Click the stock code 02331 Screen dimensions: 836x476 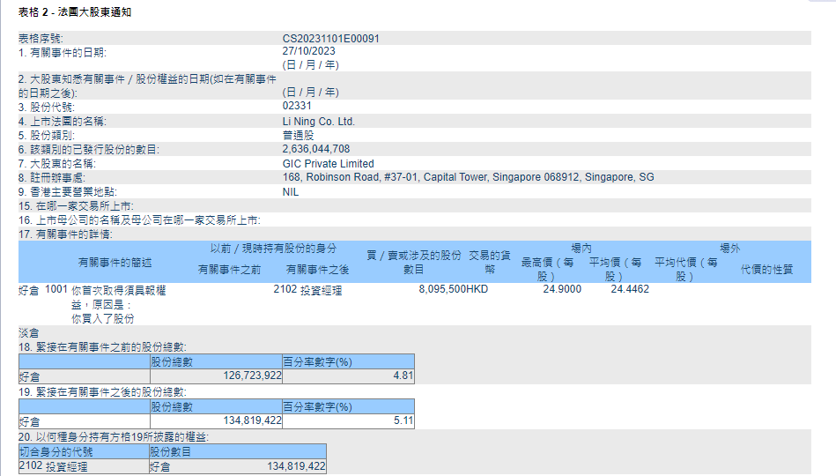(x=297, y=106)
